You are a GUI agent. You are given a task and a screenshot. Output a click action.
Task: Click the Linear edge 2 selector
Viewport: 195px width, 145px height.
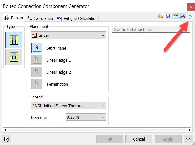(37, 72)
